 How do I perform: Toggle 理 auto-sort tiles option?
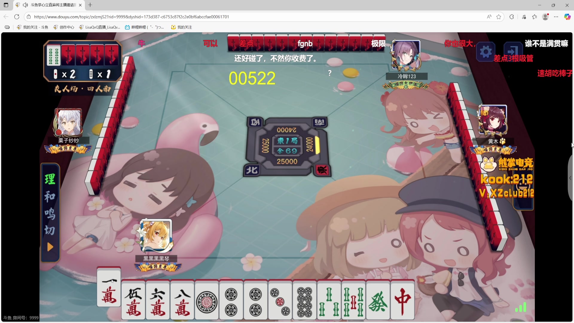coord(50,179)
